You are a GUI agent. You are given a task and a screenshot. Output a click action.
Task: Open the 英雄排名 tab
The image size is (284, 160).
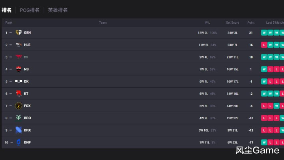click(58, 10)
